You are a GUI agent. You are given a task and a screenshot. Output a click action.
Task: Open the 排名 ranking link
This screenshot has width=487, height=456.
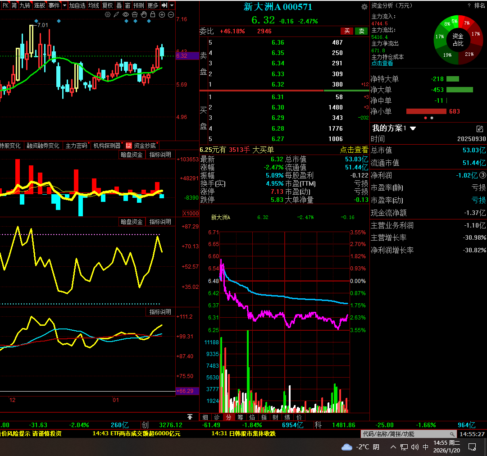479,5
